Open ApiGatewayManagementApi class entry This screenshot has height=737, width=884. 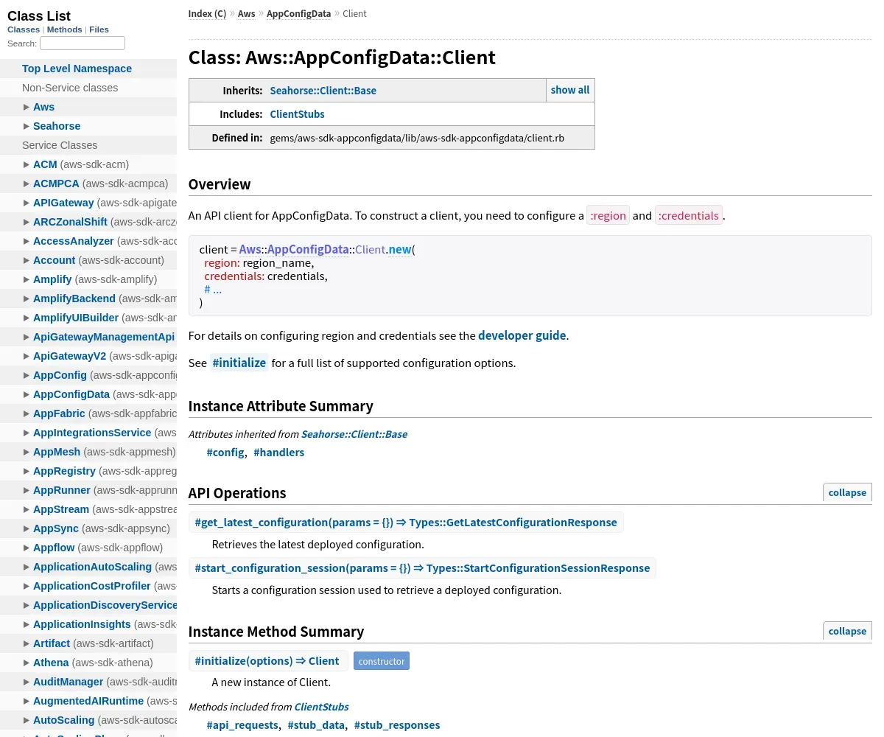pyautogui.click(x=104, y=337)
